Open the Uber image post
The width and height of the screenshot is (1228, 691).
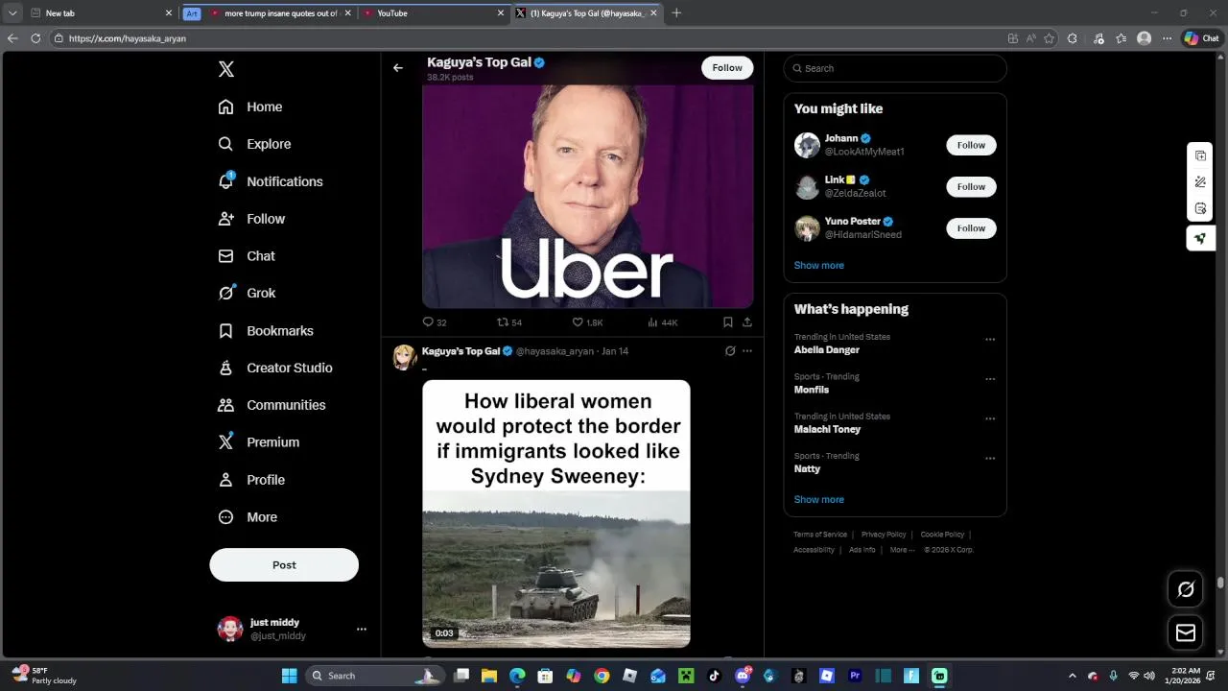(587, 196)
